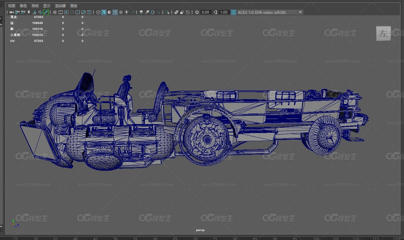Click the Lock Camera icon
The height and width of the screenshot is (240, 404).
pos(17,12)
